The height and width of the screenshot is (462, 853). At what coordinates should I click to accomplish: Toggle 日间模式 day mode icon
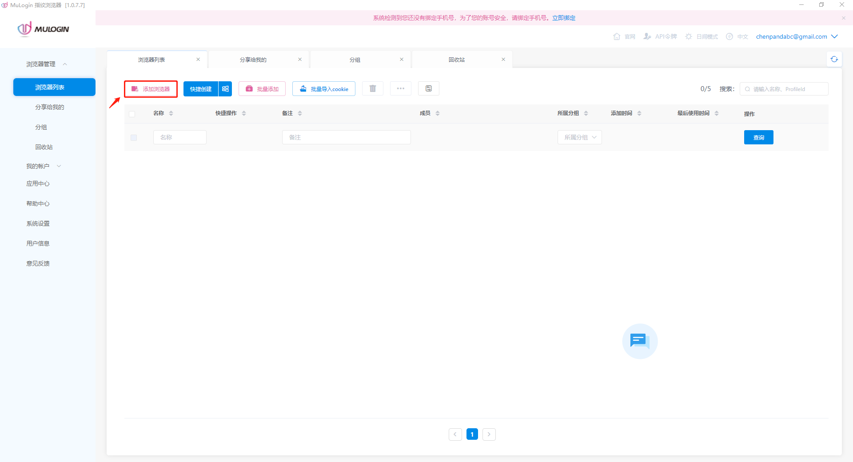point(689,36)
